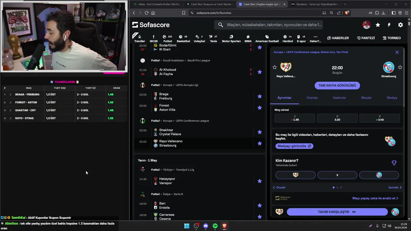Open the WC26 category
Image resolution: width=411 pixels, height=231 pixels.
click(153, 38)
